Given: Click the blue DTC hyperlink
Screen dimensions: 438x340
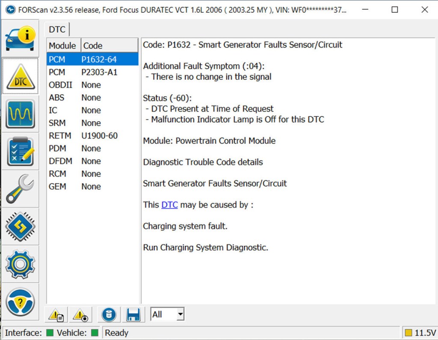Looking at the screenshot, I should tap(169, 205).
